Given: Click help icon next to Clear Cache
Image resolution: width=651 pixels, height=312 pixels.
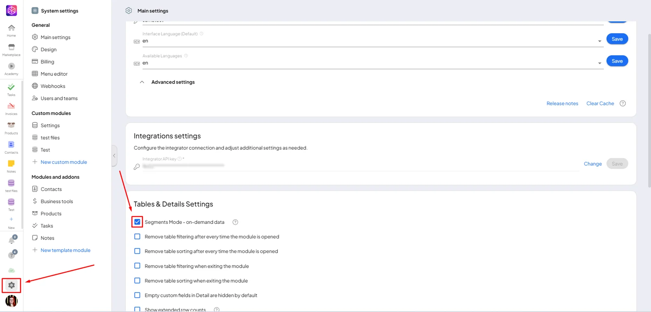Looking at the screenshot, I should pyautogui.click(x=623, y=104).
